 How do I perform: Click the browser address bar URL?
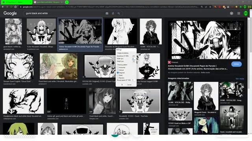pos(111,7)
